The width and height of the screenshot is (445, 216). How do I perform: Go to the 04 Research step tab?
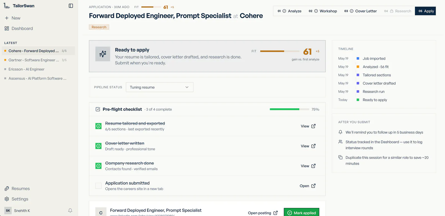tap(398, 11)
